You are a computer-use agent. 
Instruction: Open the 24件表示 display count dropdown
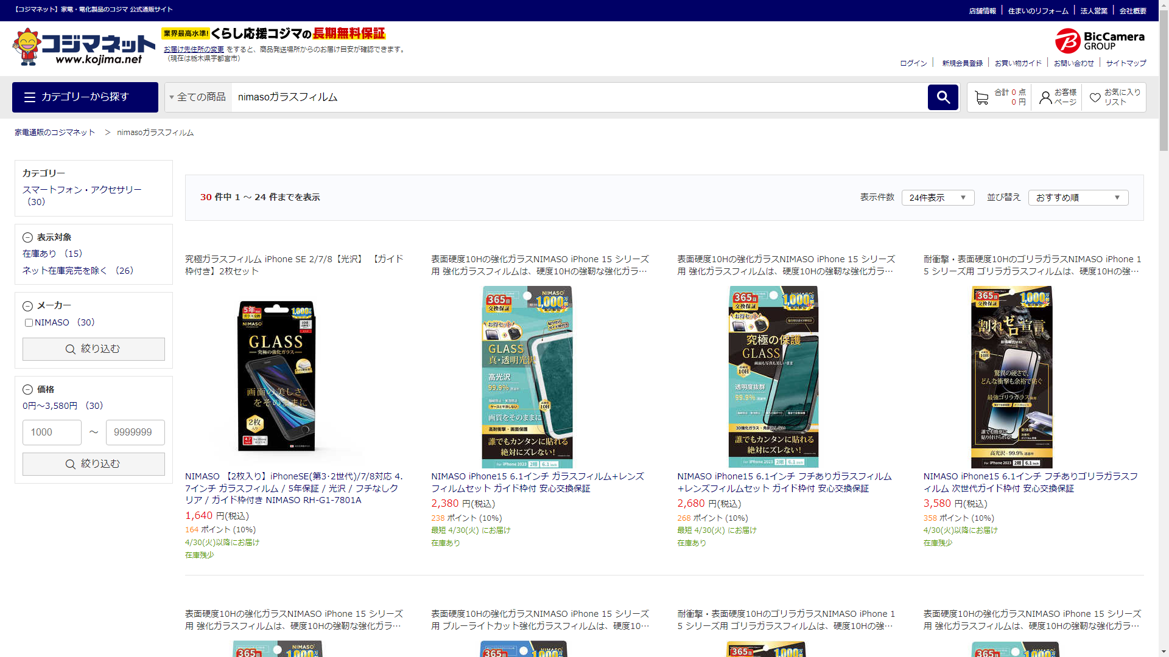click(938, 198)
